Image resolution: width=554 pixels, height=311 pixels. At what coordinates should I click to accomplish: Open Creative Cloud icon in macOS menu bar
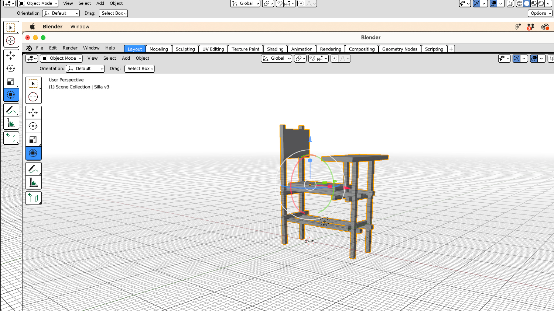pos(545,27)
